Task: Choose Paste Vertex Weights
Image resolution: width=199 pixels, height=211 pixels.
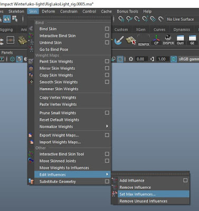Action: [x=72, y=104]
